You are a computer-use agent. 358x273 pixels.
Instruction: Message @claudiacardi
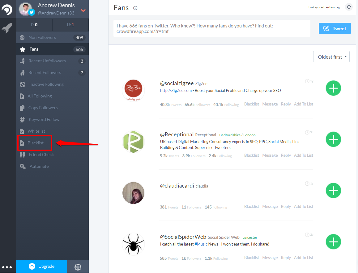[x=270, y=206]
